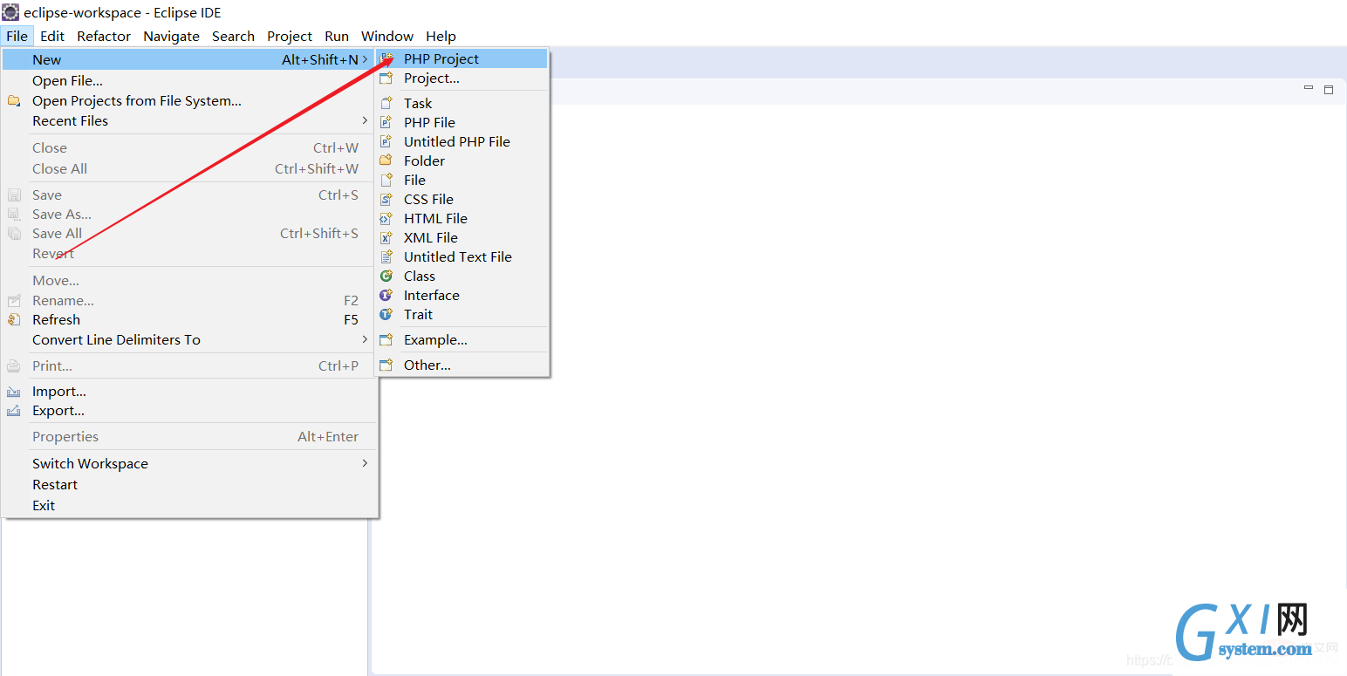This screenshot has height=676, width=1347.
Task: Click the Eclipse IDE title bar logo
Action: [10, 12]
